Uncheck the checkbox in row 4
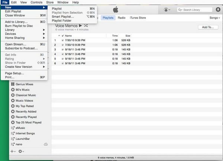Image resolution: width=223 pixels, height=161 pixels. click(62, 54)
